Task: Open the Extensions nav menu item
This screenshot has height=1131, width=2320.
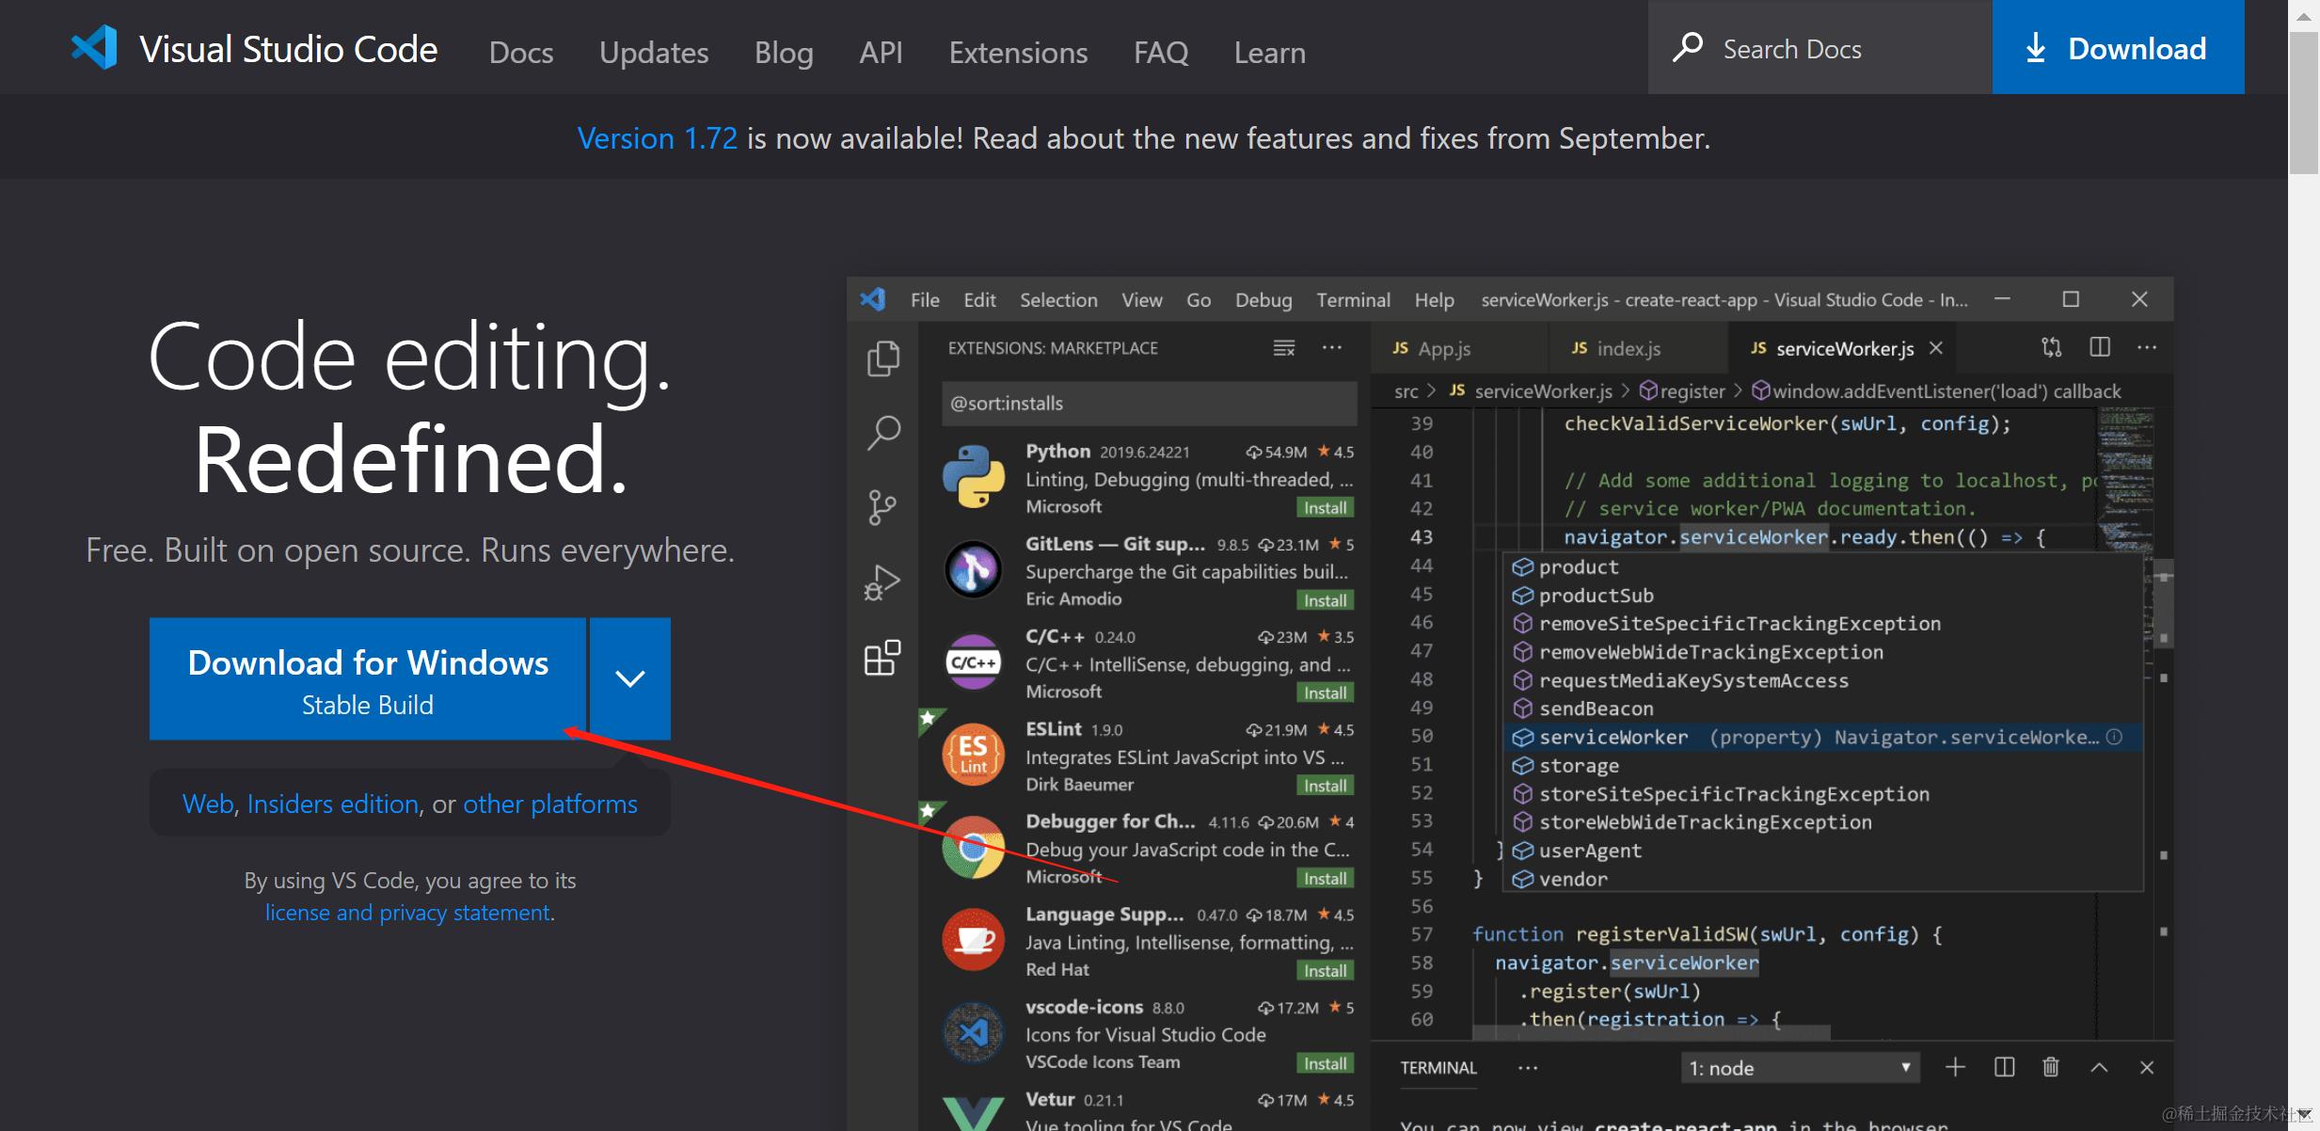Action: point(1018,53)
